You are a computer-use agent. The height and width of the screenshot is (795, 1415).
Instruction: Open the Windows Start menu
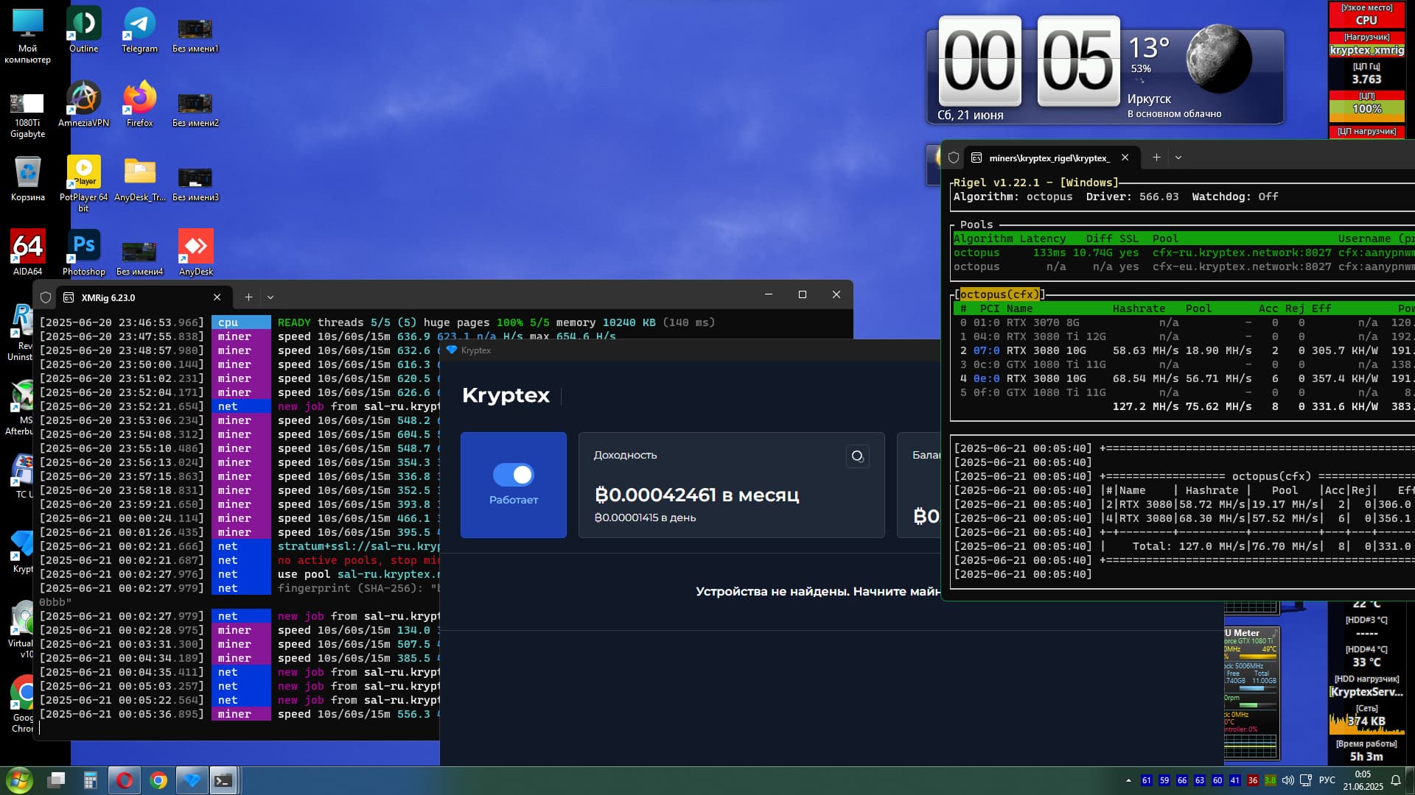(x=18, y=780)
